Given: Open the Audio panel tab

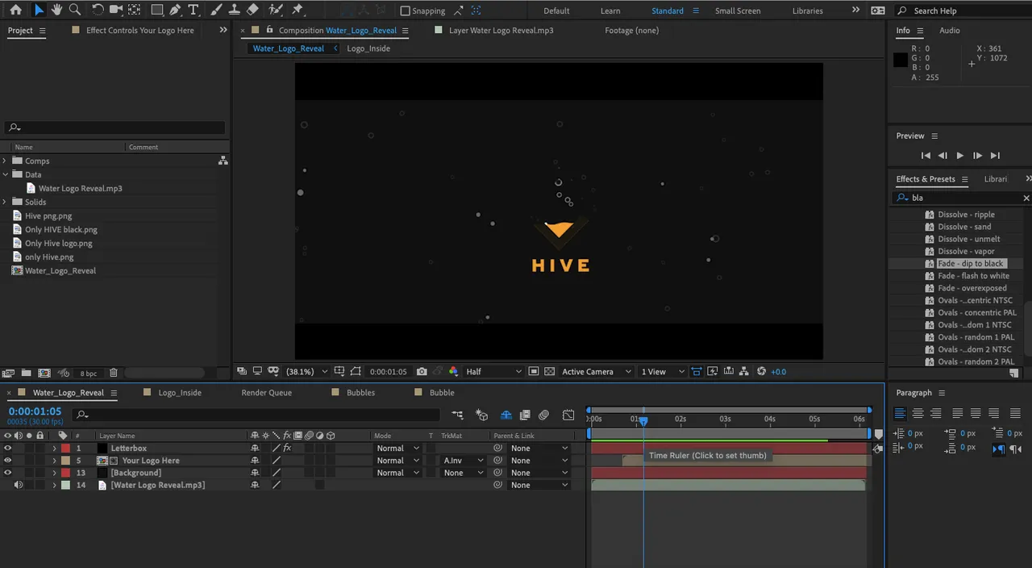Looking at the screenshot, I should click(949, 31).
